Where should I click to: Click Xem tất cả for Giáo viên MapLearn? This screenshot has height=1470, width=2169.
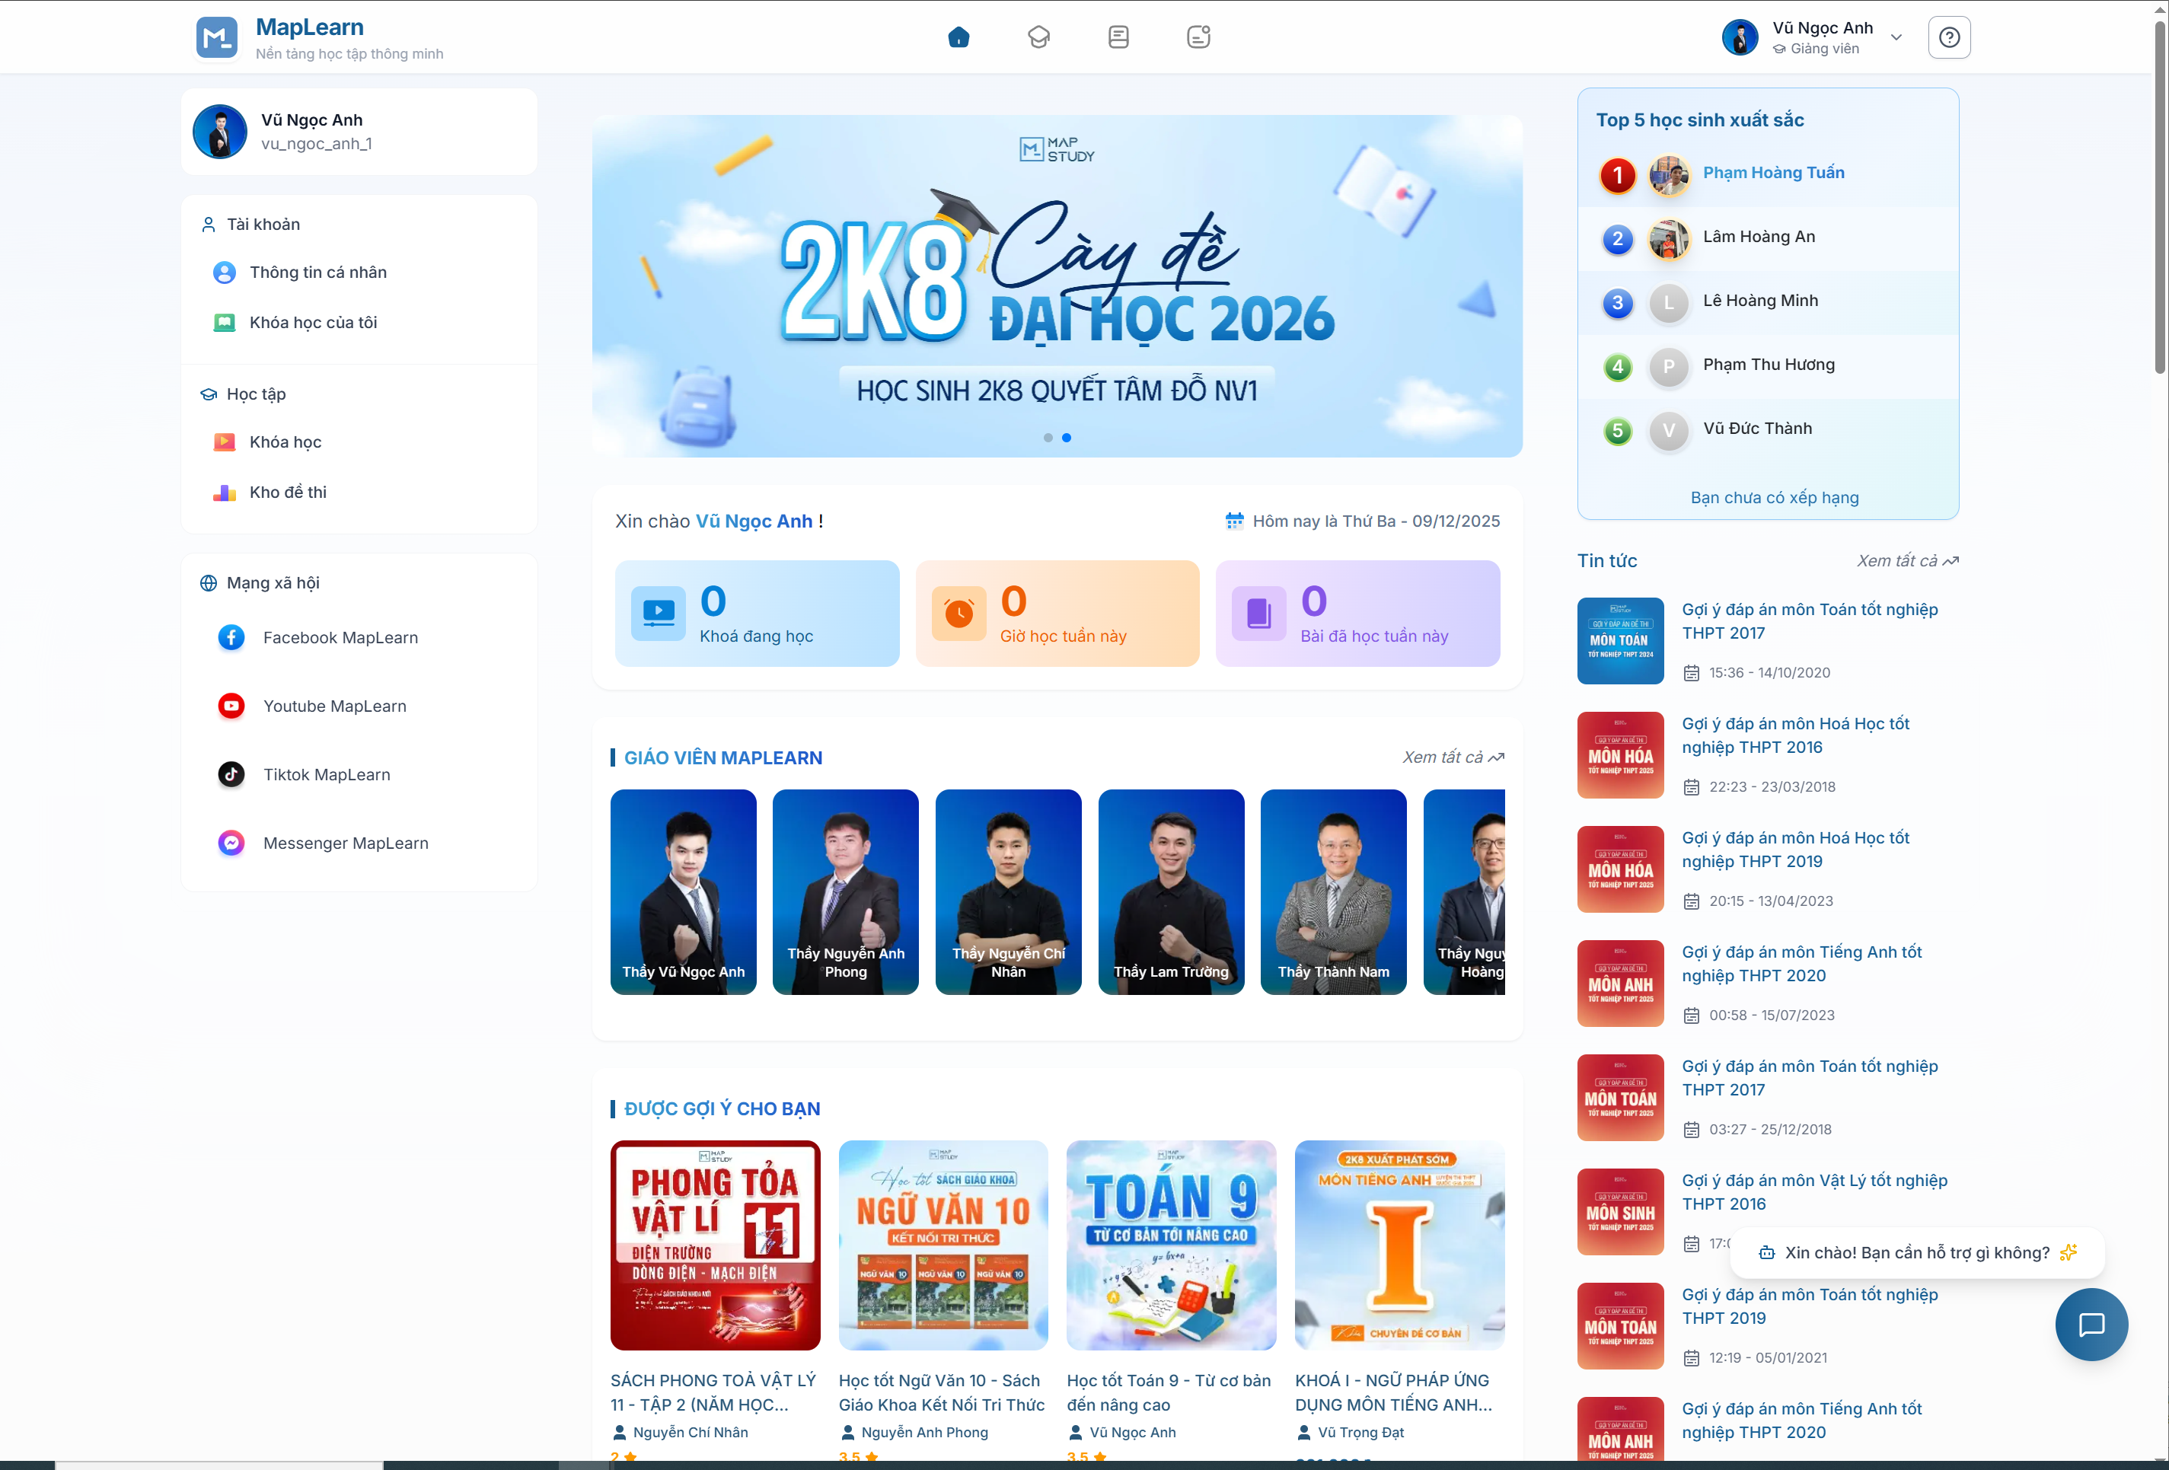(x=1453, y=757)
